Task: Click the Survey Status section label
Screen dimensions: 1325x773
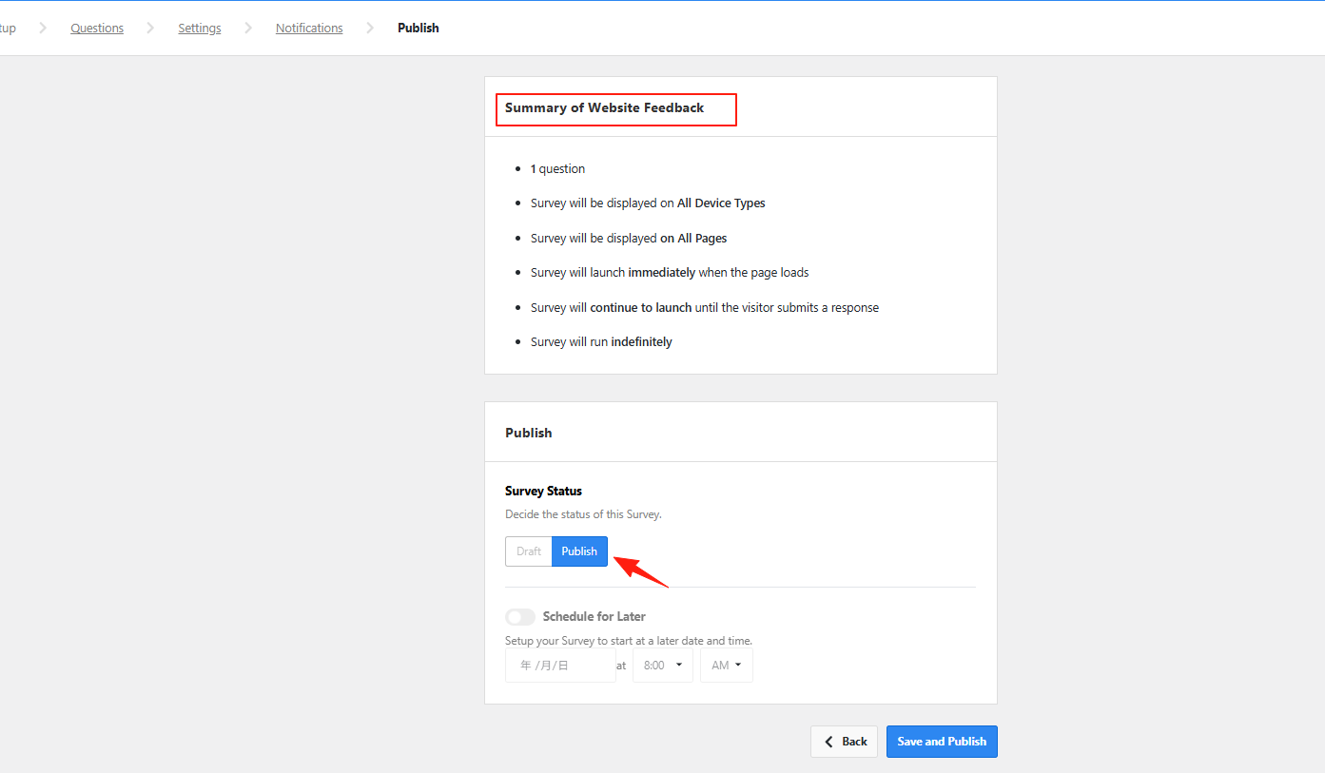Action: [x=543, y=492]
